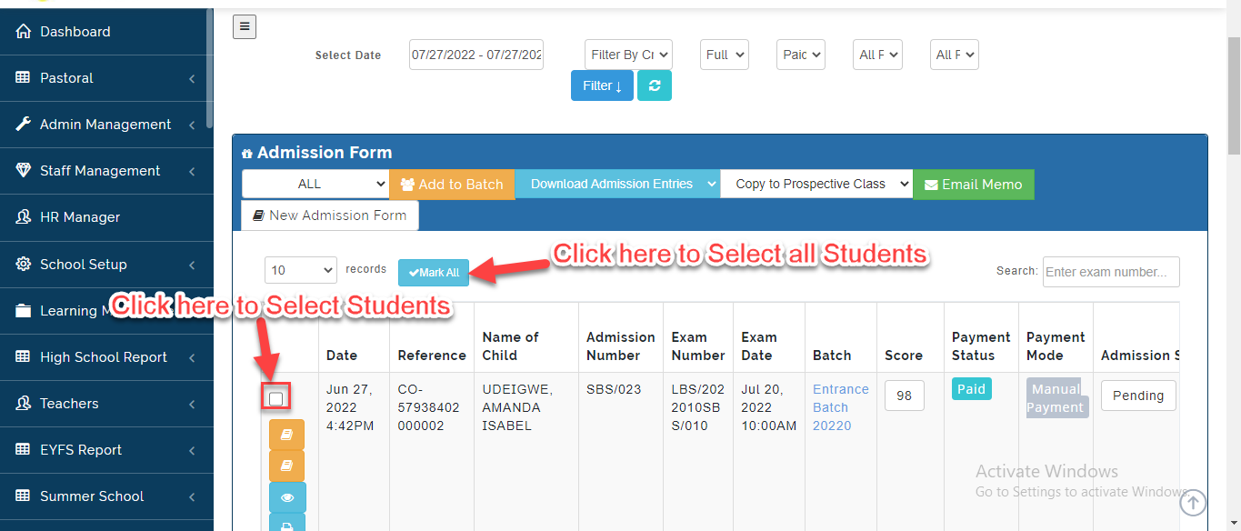This screenshot has width=1241, height=531.
Task: Click the name UDEIGWE, AMANDA ISABEL
Action: coord(516,407)
